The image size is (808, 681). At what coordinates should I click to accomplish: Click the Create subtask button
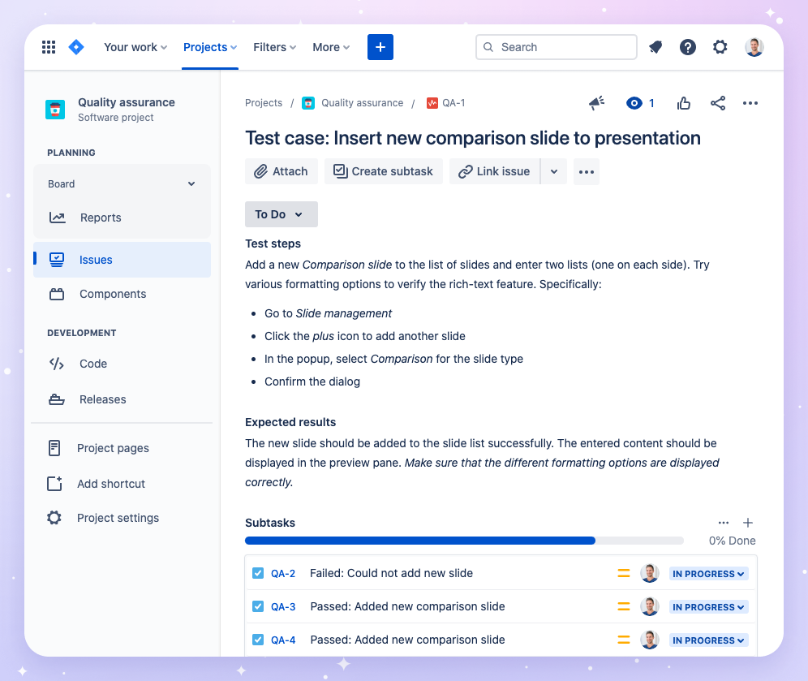coord(384,171)
